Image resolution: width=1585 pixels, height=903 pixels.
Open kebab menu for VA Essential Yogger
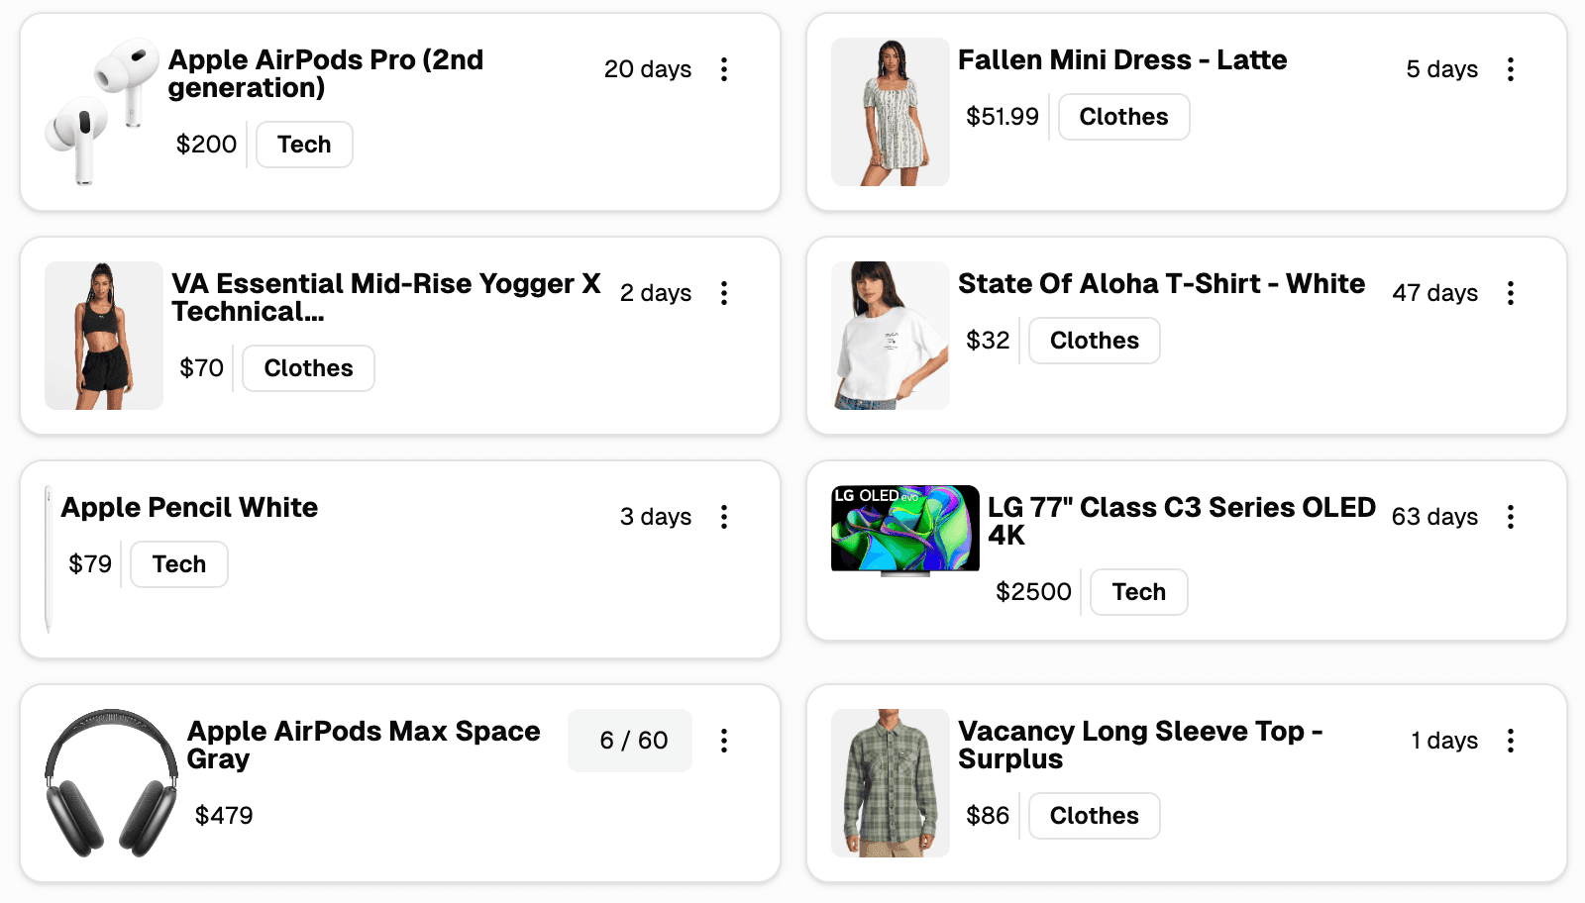[724, 293]
